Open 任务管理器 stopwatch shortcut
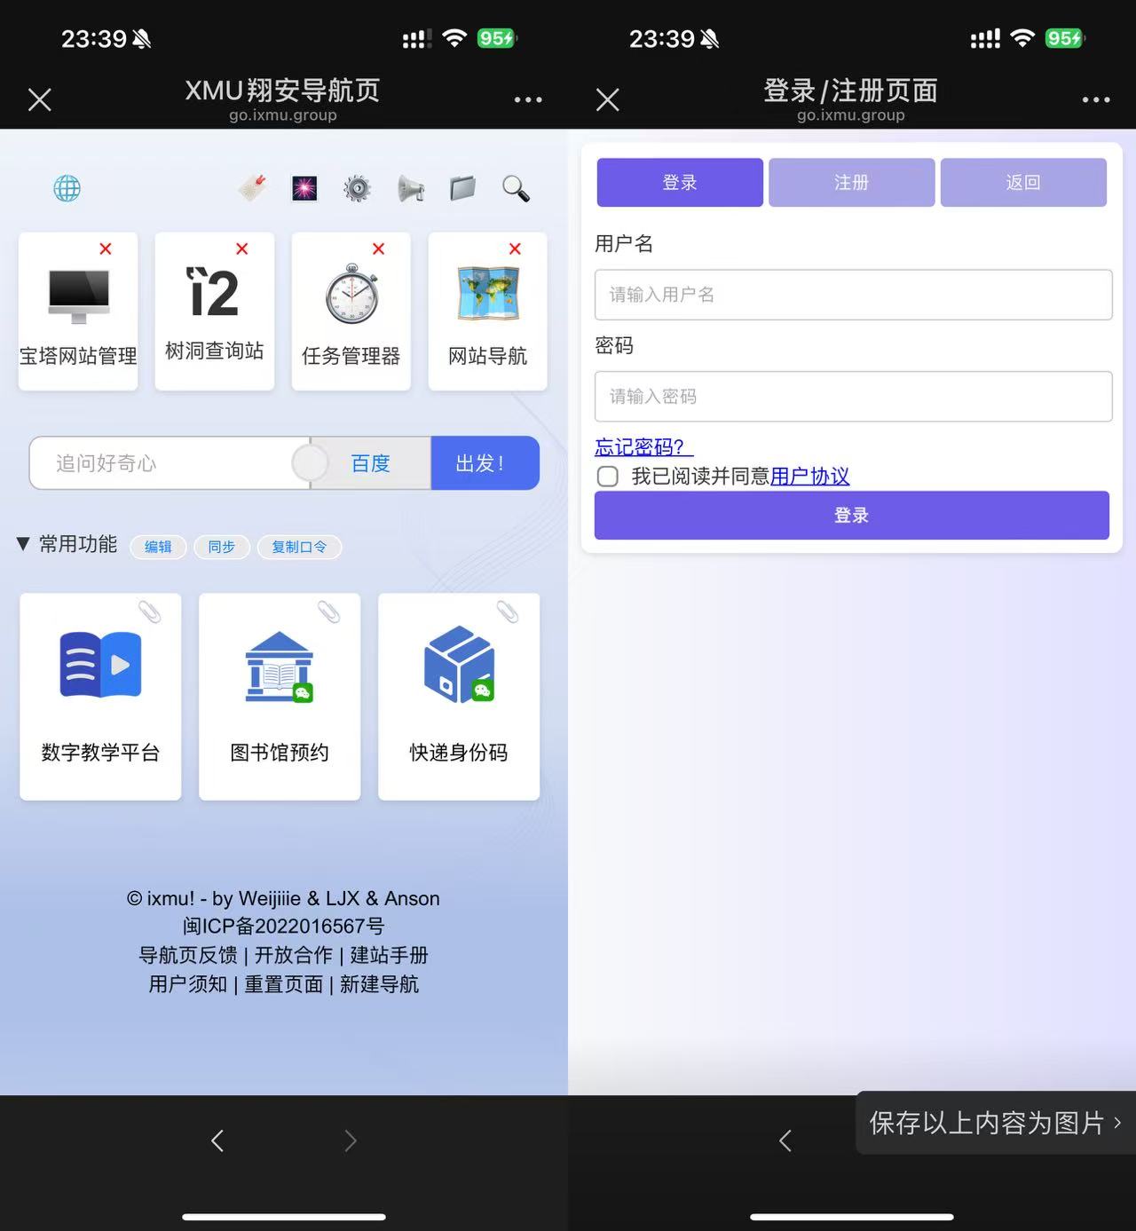Screen dimensions: 1136x1231 351,293
